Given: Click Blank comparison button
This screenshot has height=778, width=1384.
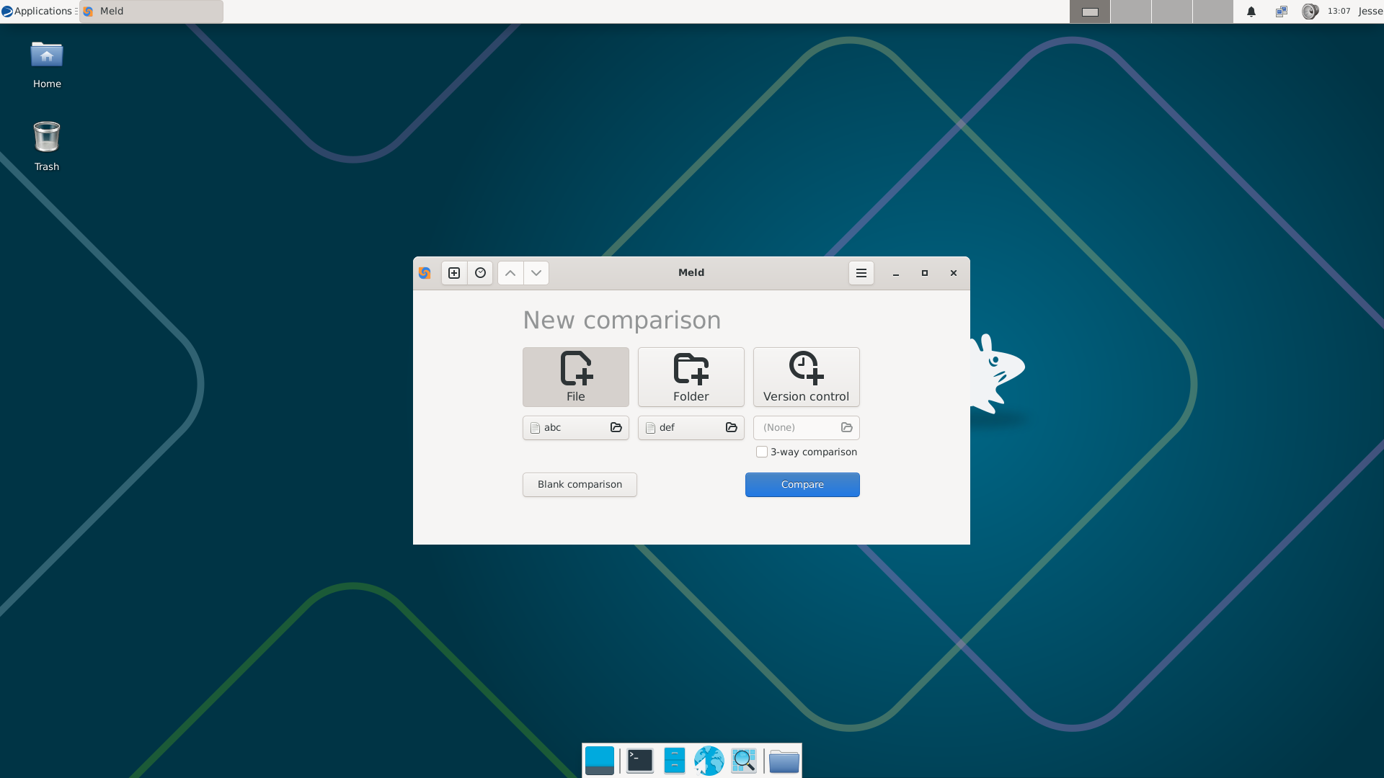Looking at the screenshot, I should 580,485.
